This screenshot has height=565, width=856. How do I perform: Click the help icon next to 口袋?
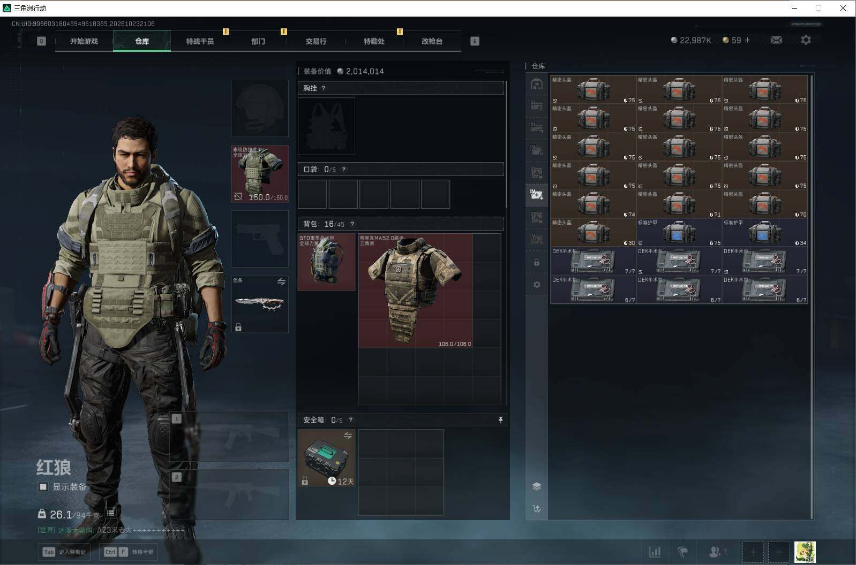pyautogui.click(x=343, y=169)
